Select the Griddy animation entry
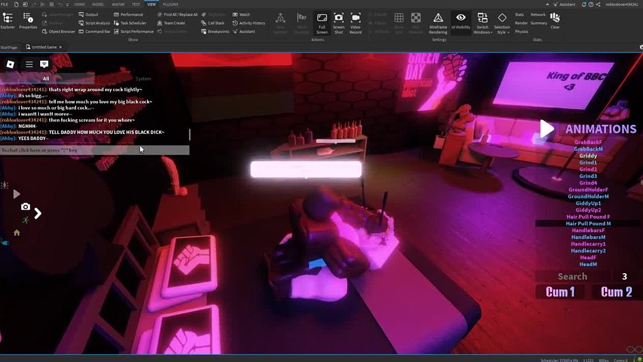Image resolution: width=643 pixels, height=362 pixels. click(x=588, y=156)
